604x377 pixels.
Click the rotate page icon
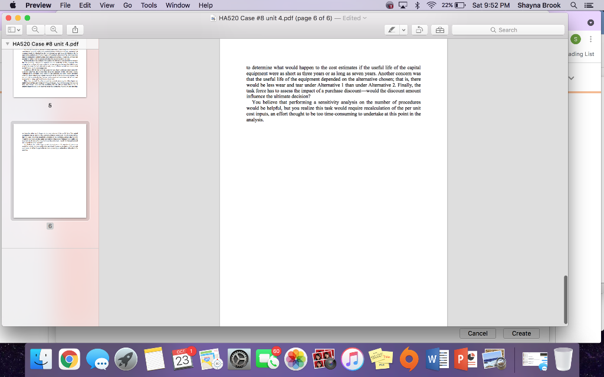(x=419, y=29)
